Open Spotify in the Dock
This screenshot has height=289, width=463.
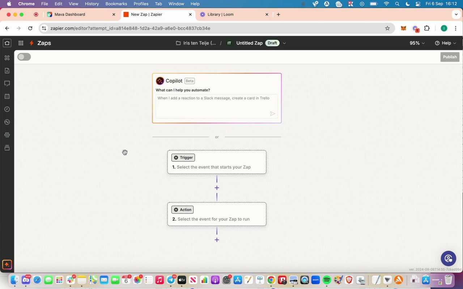(327, 280)
